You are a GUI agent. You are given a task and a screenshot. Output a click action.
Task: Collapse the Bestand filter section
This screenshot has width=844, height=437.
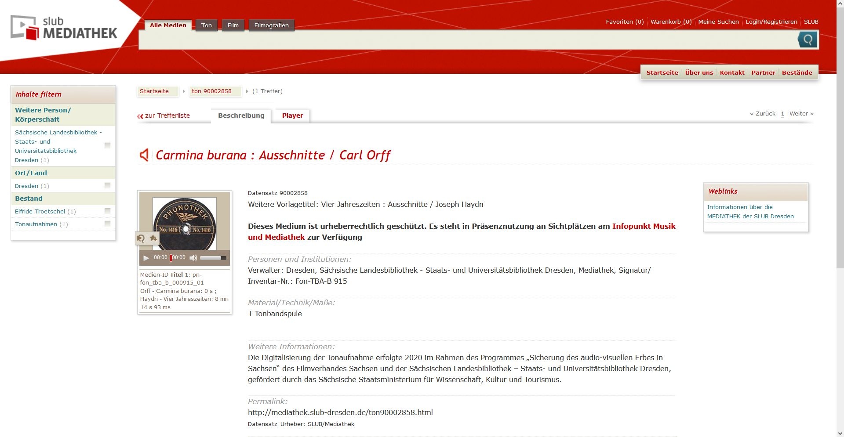click(63, 199)
